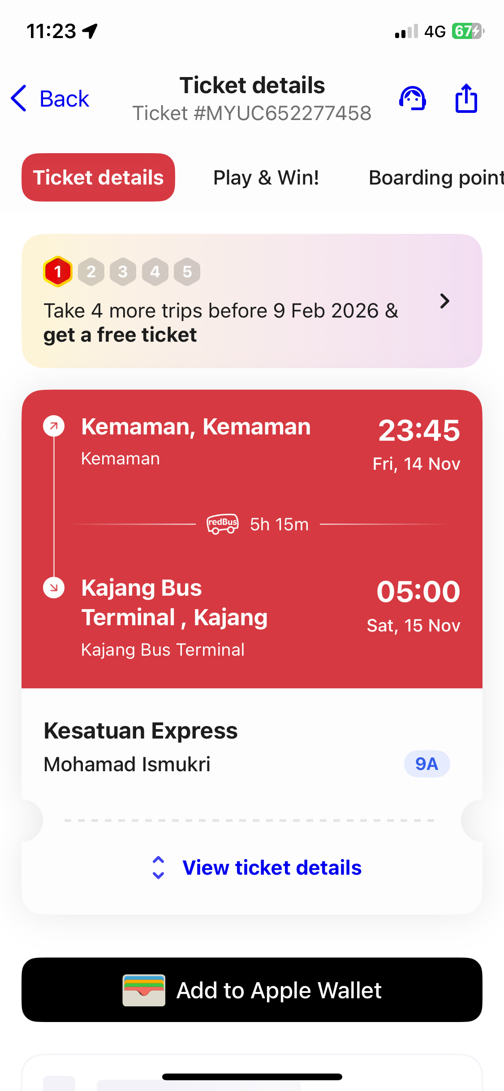Switch to the Play & Win! tab

[266, 177]
